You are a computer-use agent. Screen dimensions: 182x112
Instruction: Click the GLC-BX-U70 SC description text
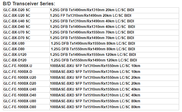92,32
